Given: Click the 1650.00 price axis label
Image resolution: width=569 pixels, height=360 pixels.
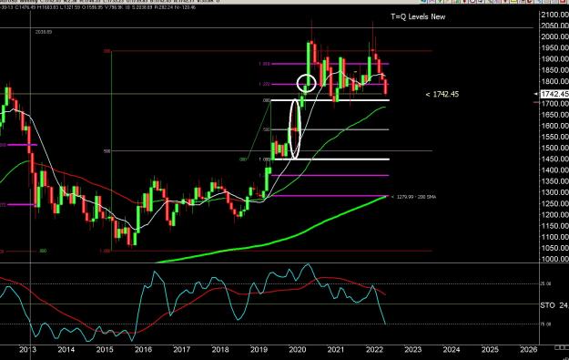Looking at the screenshot, I should pos(554,115).
